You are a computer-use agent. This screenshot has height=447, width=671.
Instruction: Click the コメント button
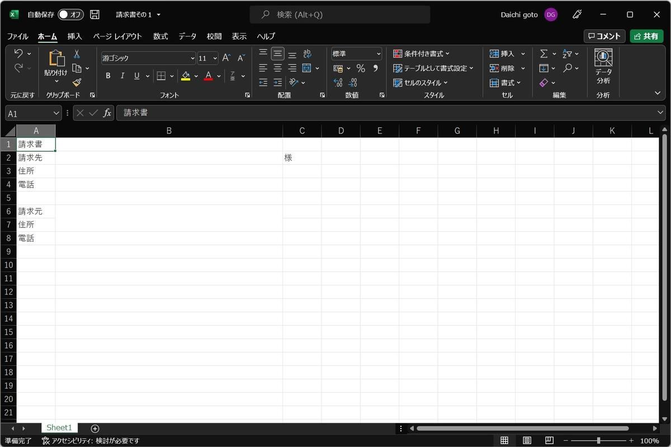click(x=604, y=36)
